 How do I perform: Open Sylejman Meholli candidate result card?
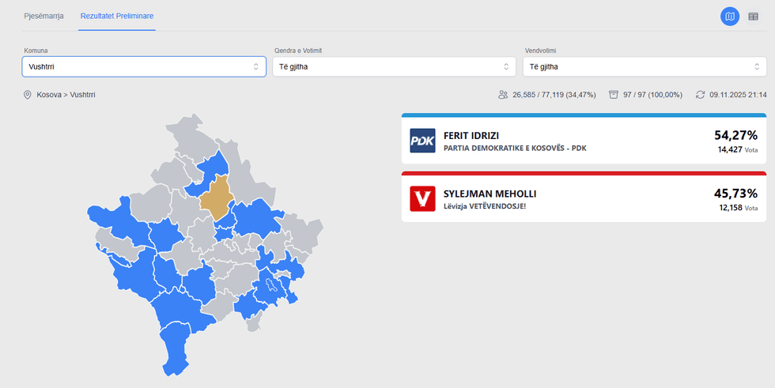click(x=583, y=199)
